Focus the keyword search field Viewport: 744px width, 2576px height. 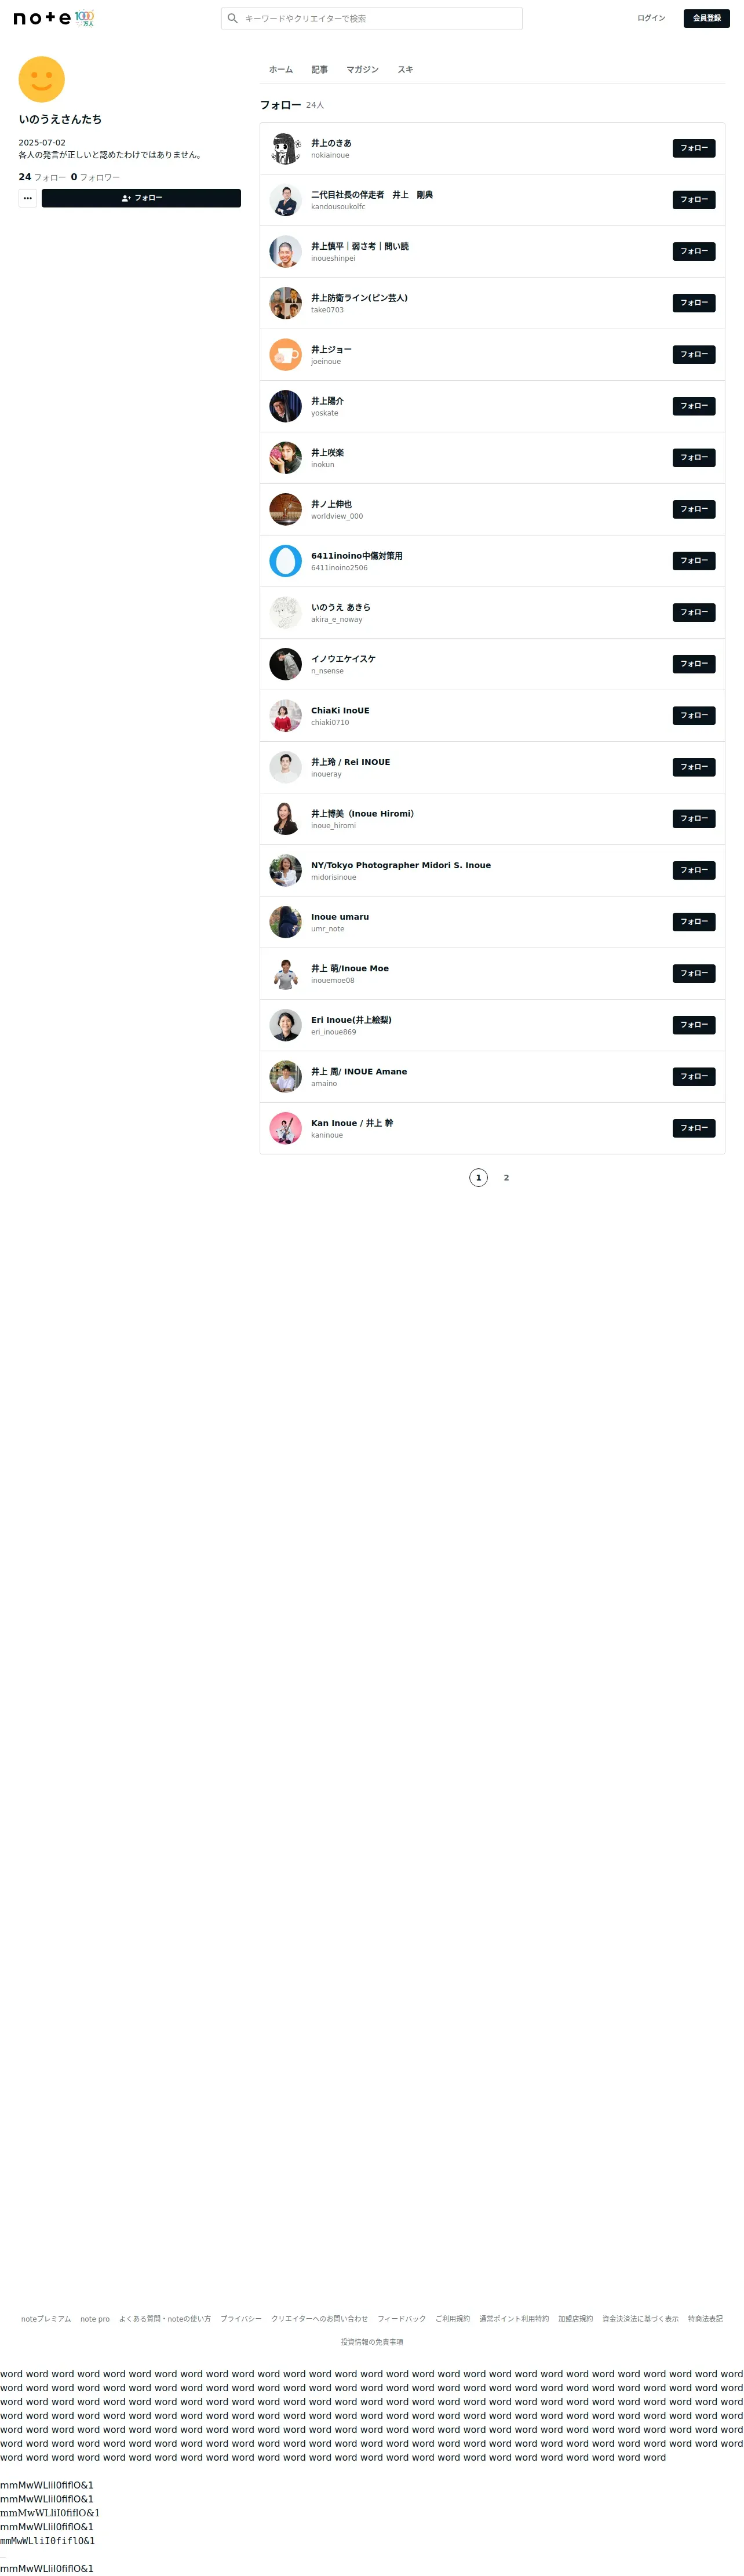[x=372, y=18]
